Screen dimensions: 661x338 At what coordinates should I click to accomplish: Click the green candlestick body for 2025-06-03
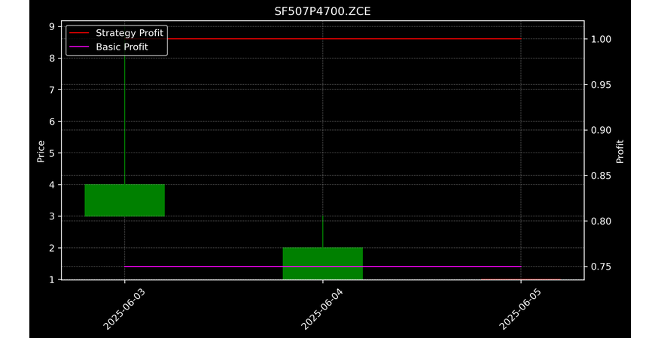click(x=125, y=200)
